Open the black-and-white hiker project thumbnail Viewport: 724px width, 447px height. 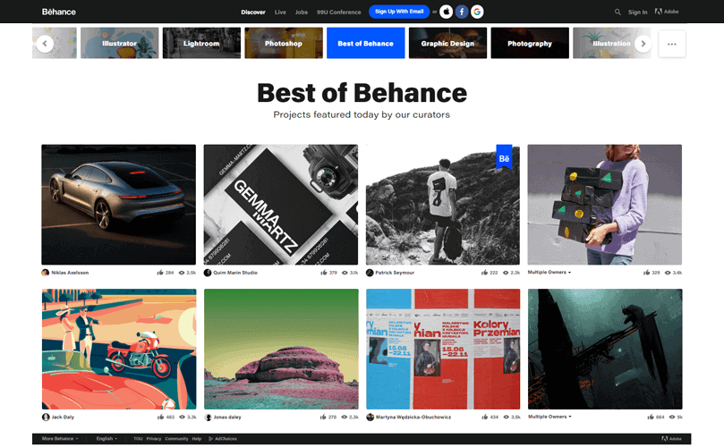(x=443, y=205)
